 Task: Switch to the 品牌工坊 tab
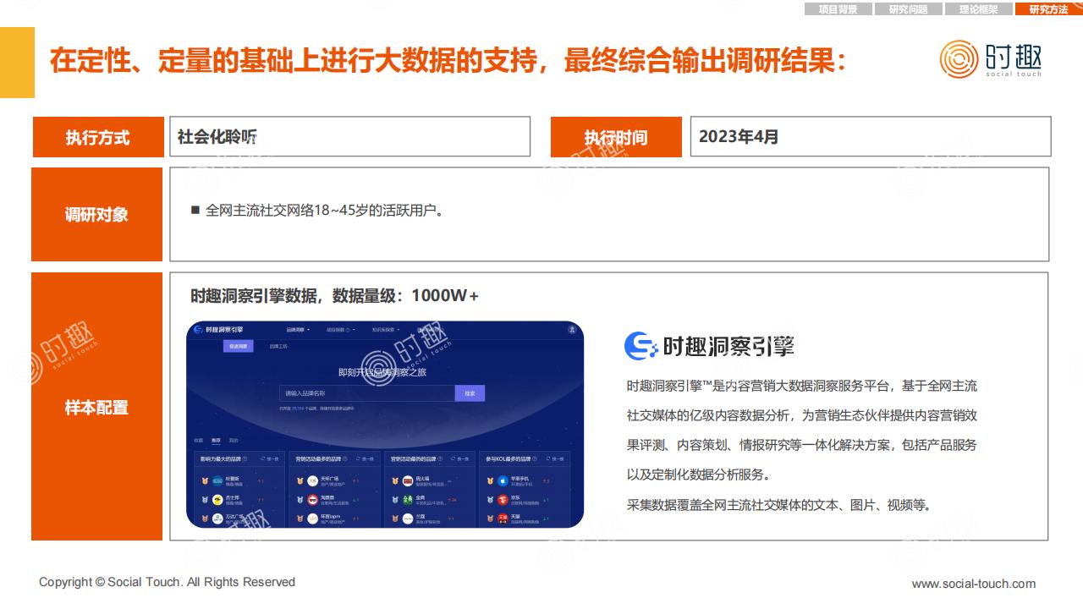[278, 346]
